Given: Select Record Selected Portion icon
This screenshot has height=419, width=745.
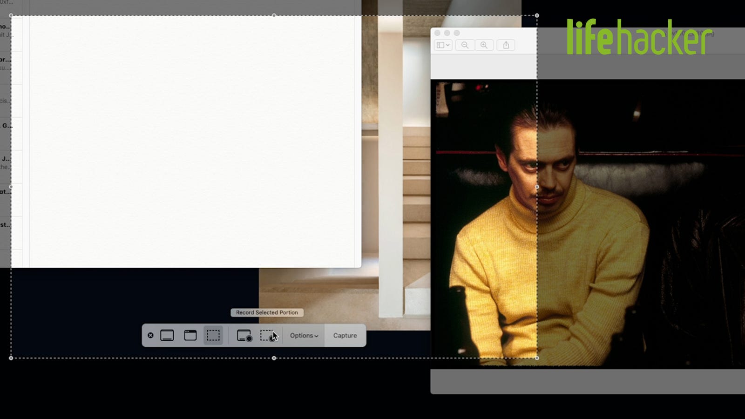Looking at the screenshot, I should pyautogui.click(x=268, y=335).
